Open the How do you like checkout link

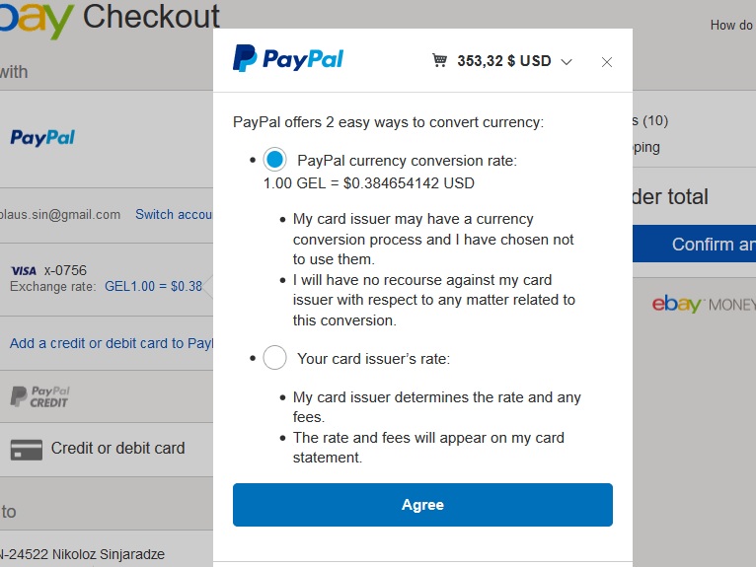click(731, 26)
